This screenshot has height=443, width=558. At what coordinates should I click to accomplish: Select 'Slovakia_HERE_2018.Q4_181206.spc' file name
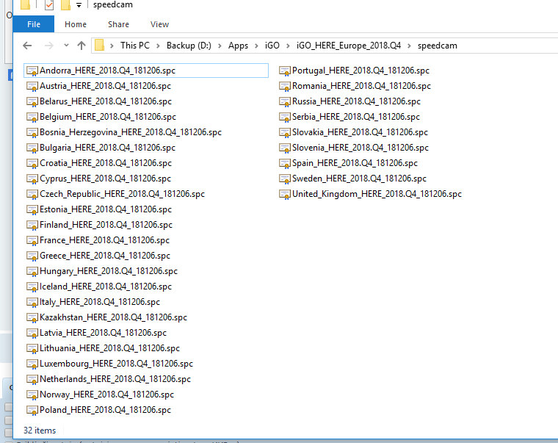click(x=360, y=132)
